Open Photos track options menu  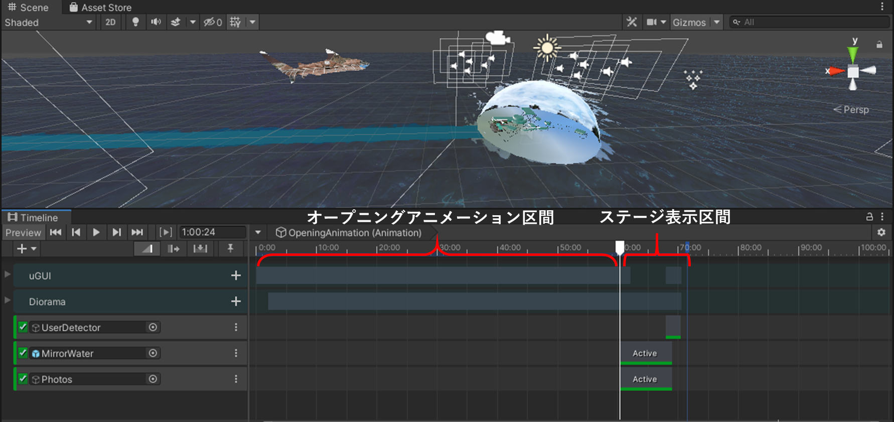click(x=236, y=379)
